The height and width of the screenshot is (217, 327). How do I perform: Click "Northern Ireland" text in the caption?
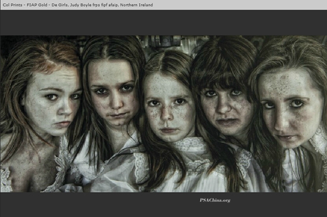click(136, 5)
